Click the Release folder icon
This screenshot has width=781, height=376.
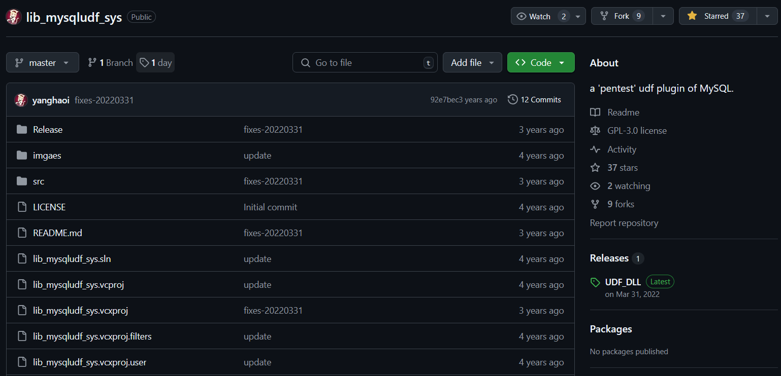[x=22, y=130]
